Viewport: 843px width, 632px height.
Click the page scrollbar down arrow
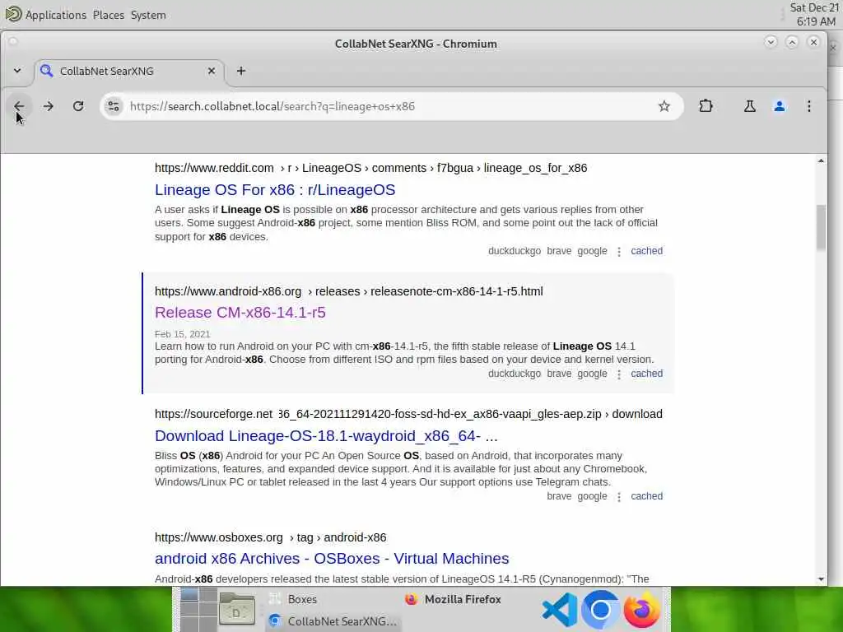coord(821,579)
